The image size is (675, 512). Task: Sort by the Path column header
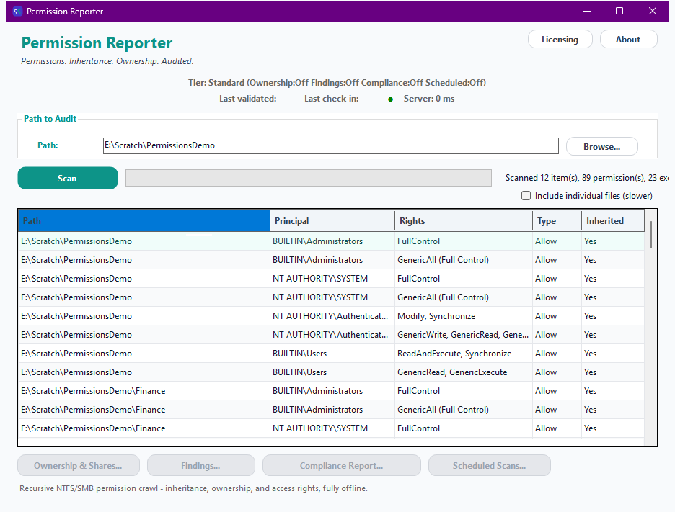pos(145,221)
